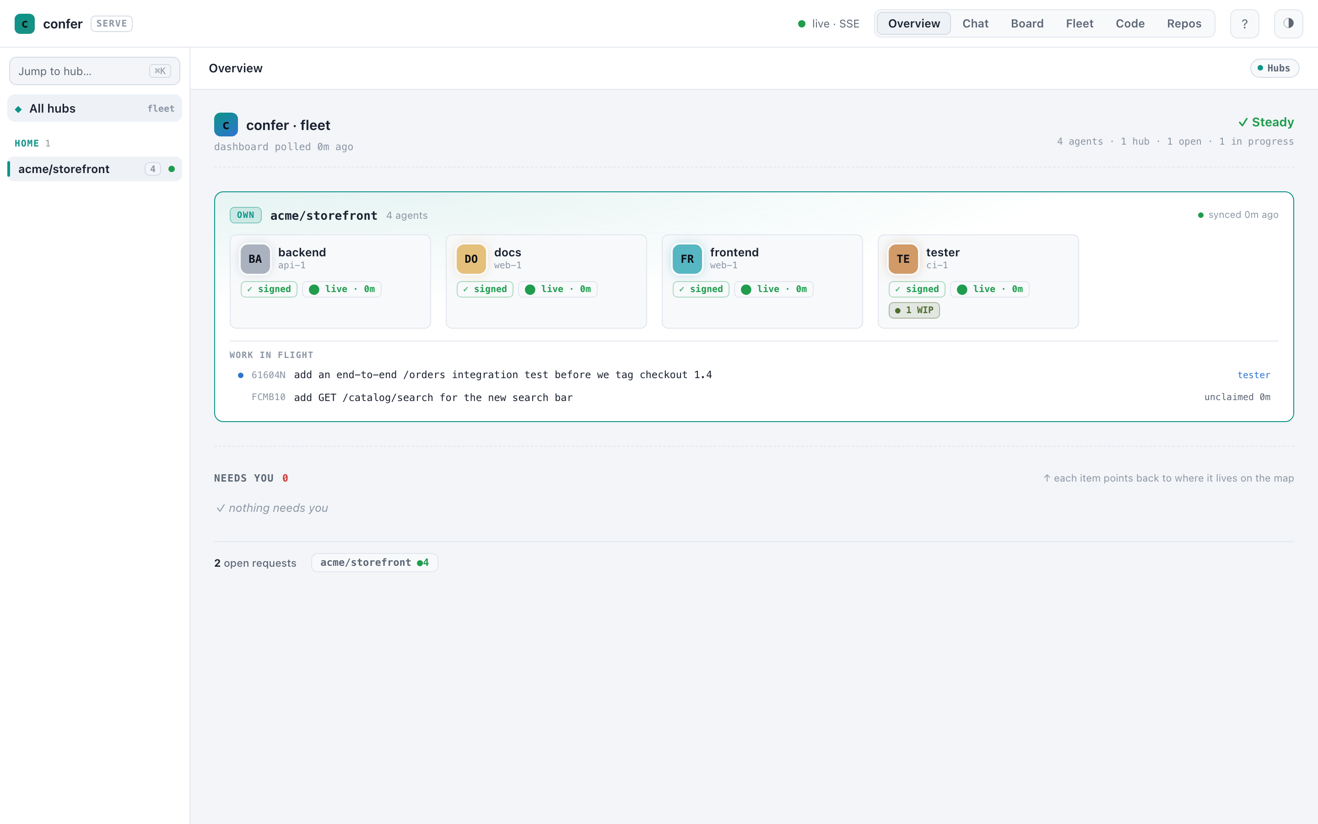Click the agent count badge 4 in sidebar
The width and height of the screenshot is (1318, 824).
click(x=152, y=169)
